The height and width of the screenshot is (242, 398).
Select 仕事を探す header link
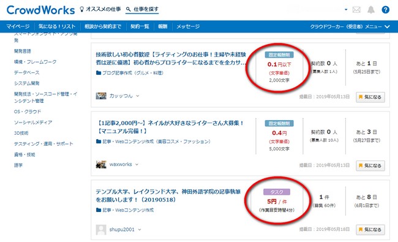click(146, 9)
